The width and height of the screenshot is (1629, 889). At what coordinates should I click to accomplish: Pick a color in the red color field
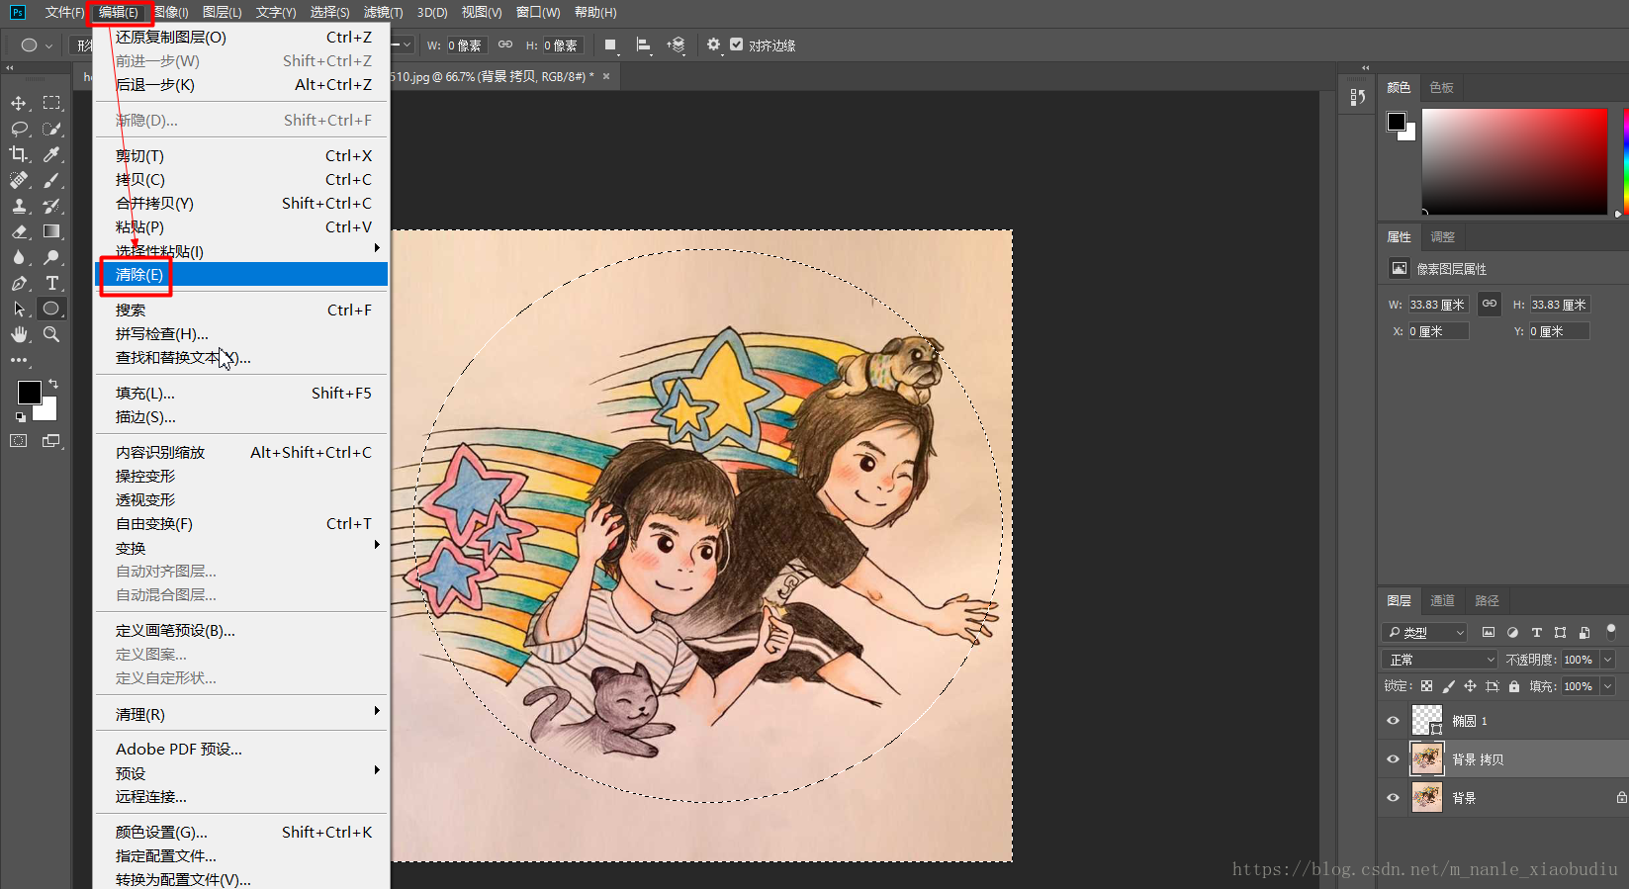coord(1514,161)
